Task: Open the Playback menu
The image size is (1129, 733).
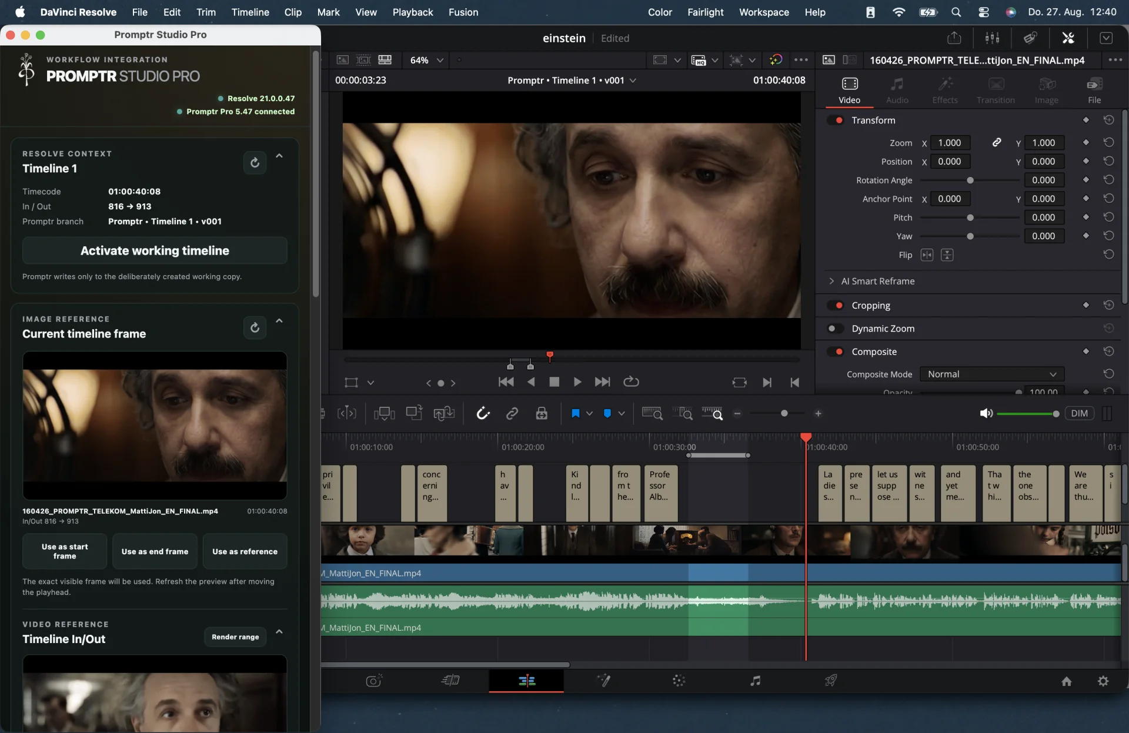Action: coord(412,12)
